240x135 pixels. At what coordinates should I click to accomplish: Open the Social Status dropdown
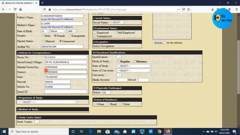[118, 22]
